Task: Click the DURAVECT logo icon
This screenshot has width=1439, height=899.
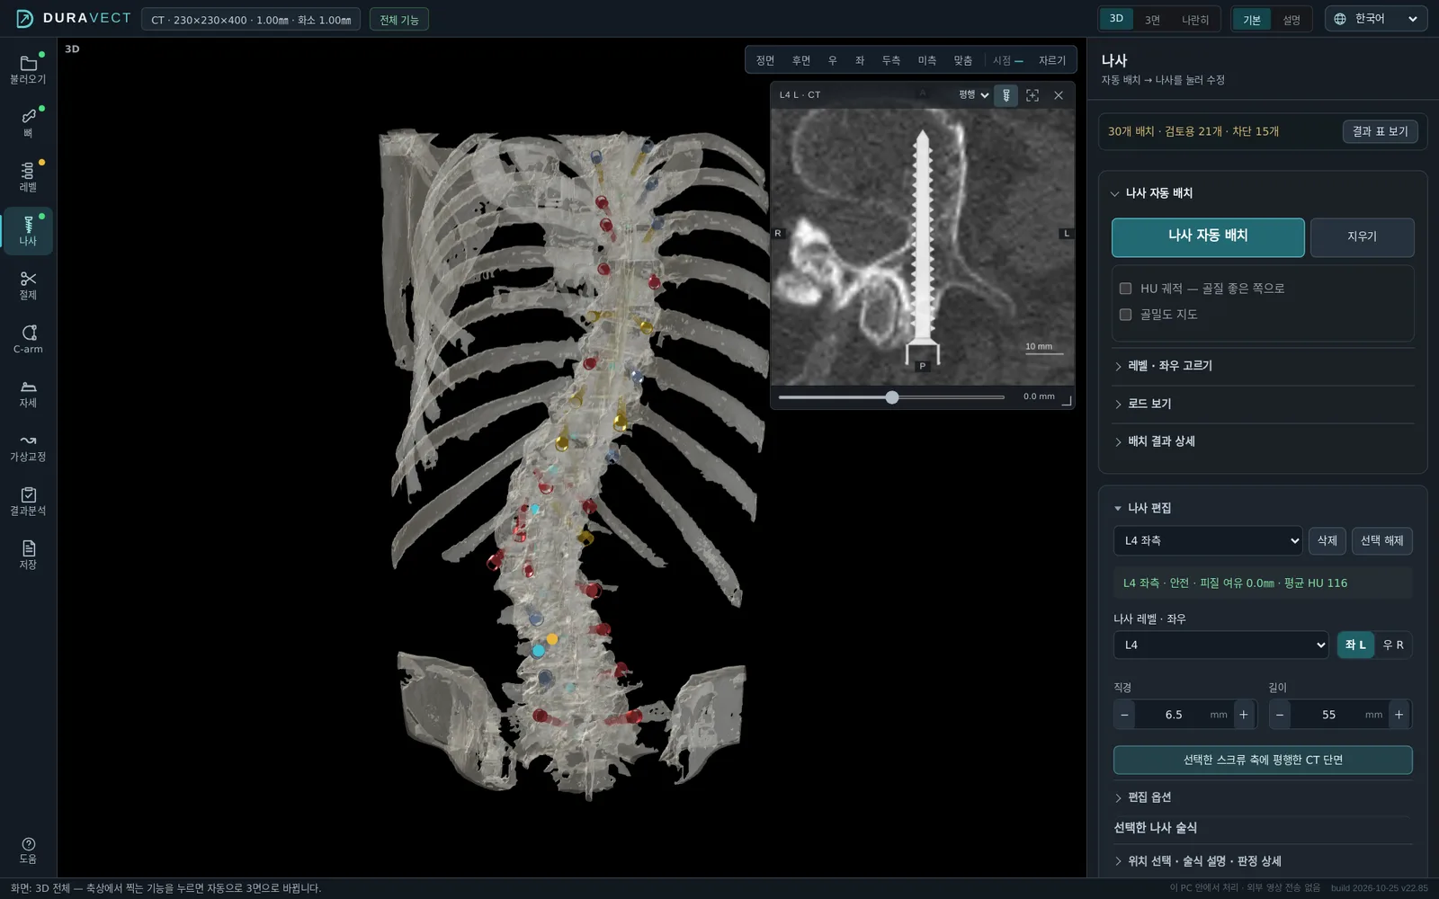Action: click(x=24, y=19)
